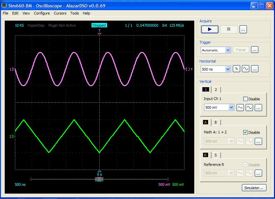Click Reference R small wave scale icon
275x199 pixels.
[240, 173]
